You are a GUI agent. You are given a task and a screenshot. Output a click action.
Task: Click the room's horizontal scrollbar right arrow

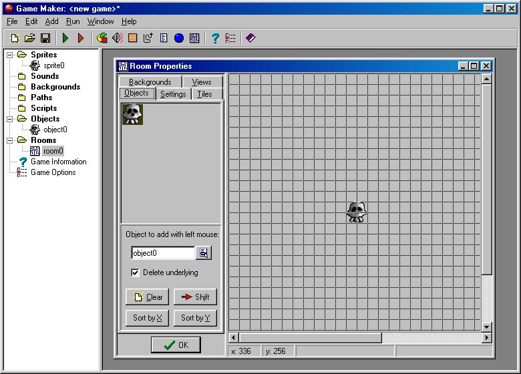tap(486, 337)
